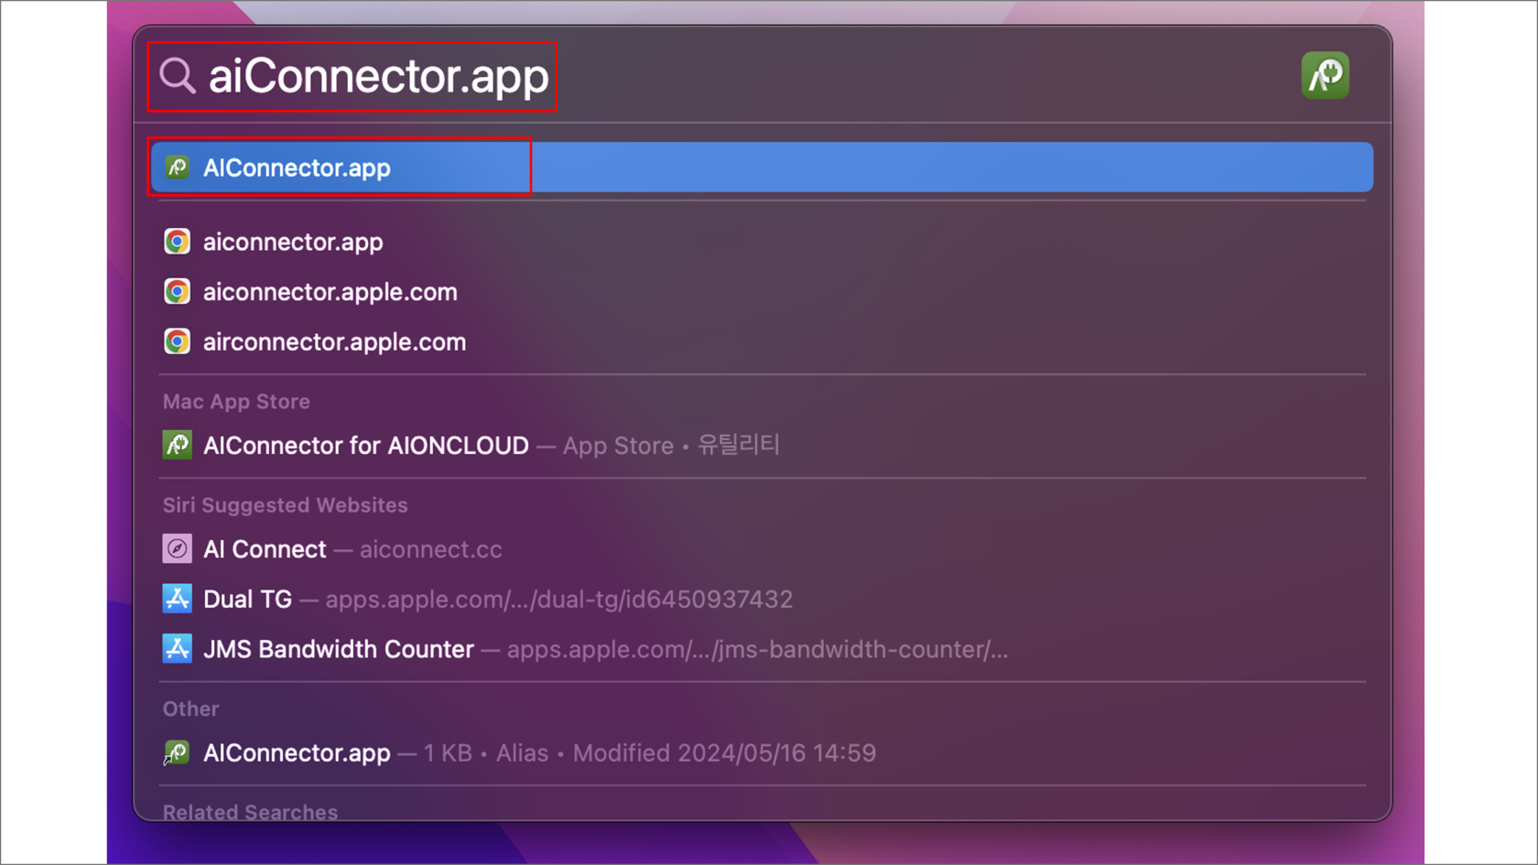Click Chrome icon beside airconnector.apple.com
Viewport: 1538px width, 865px height.
(x=178, y=341)
